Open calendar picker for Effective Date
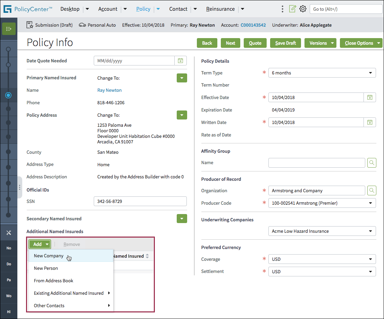Screen dimensions: 384x319 pos(370,97)
